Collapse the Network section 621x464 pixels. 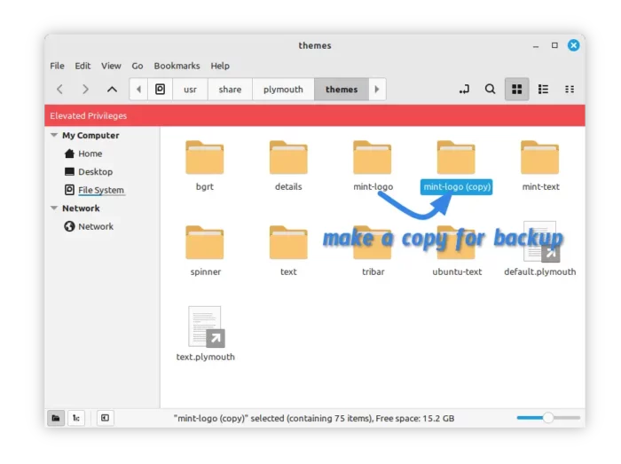click(54, 208)
